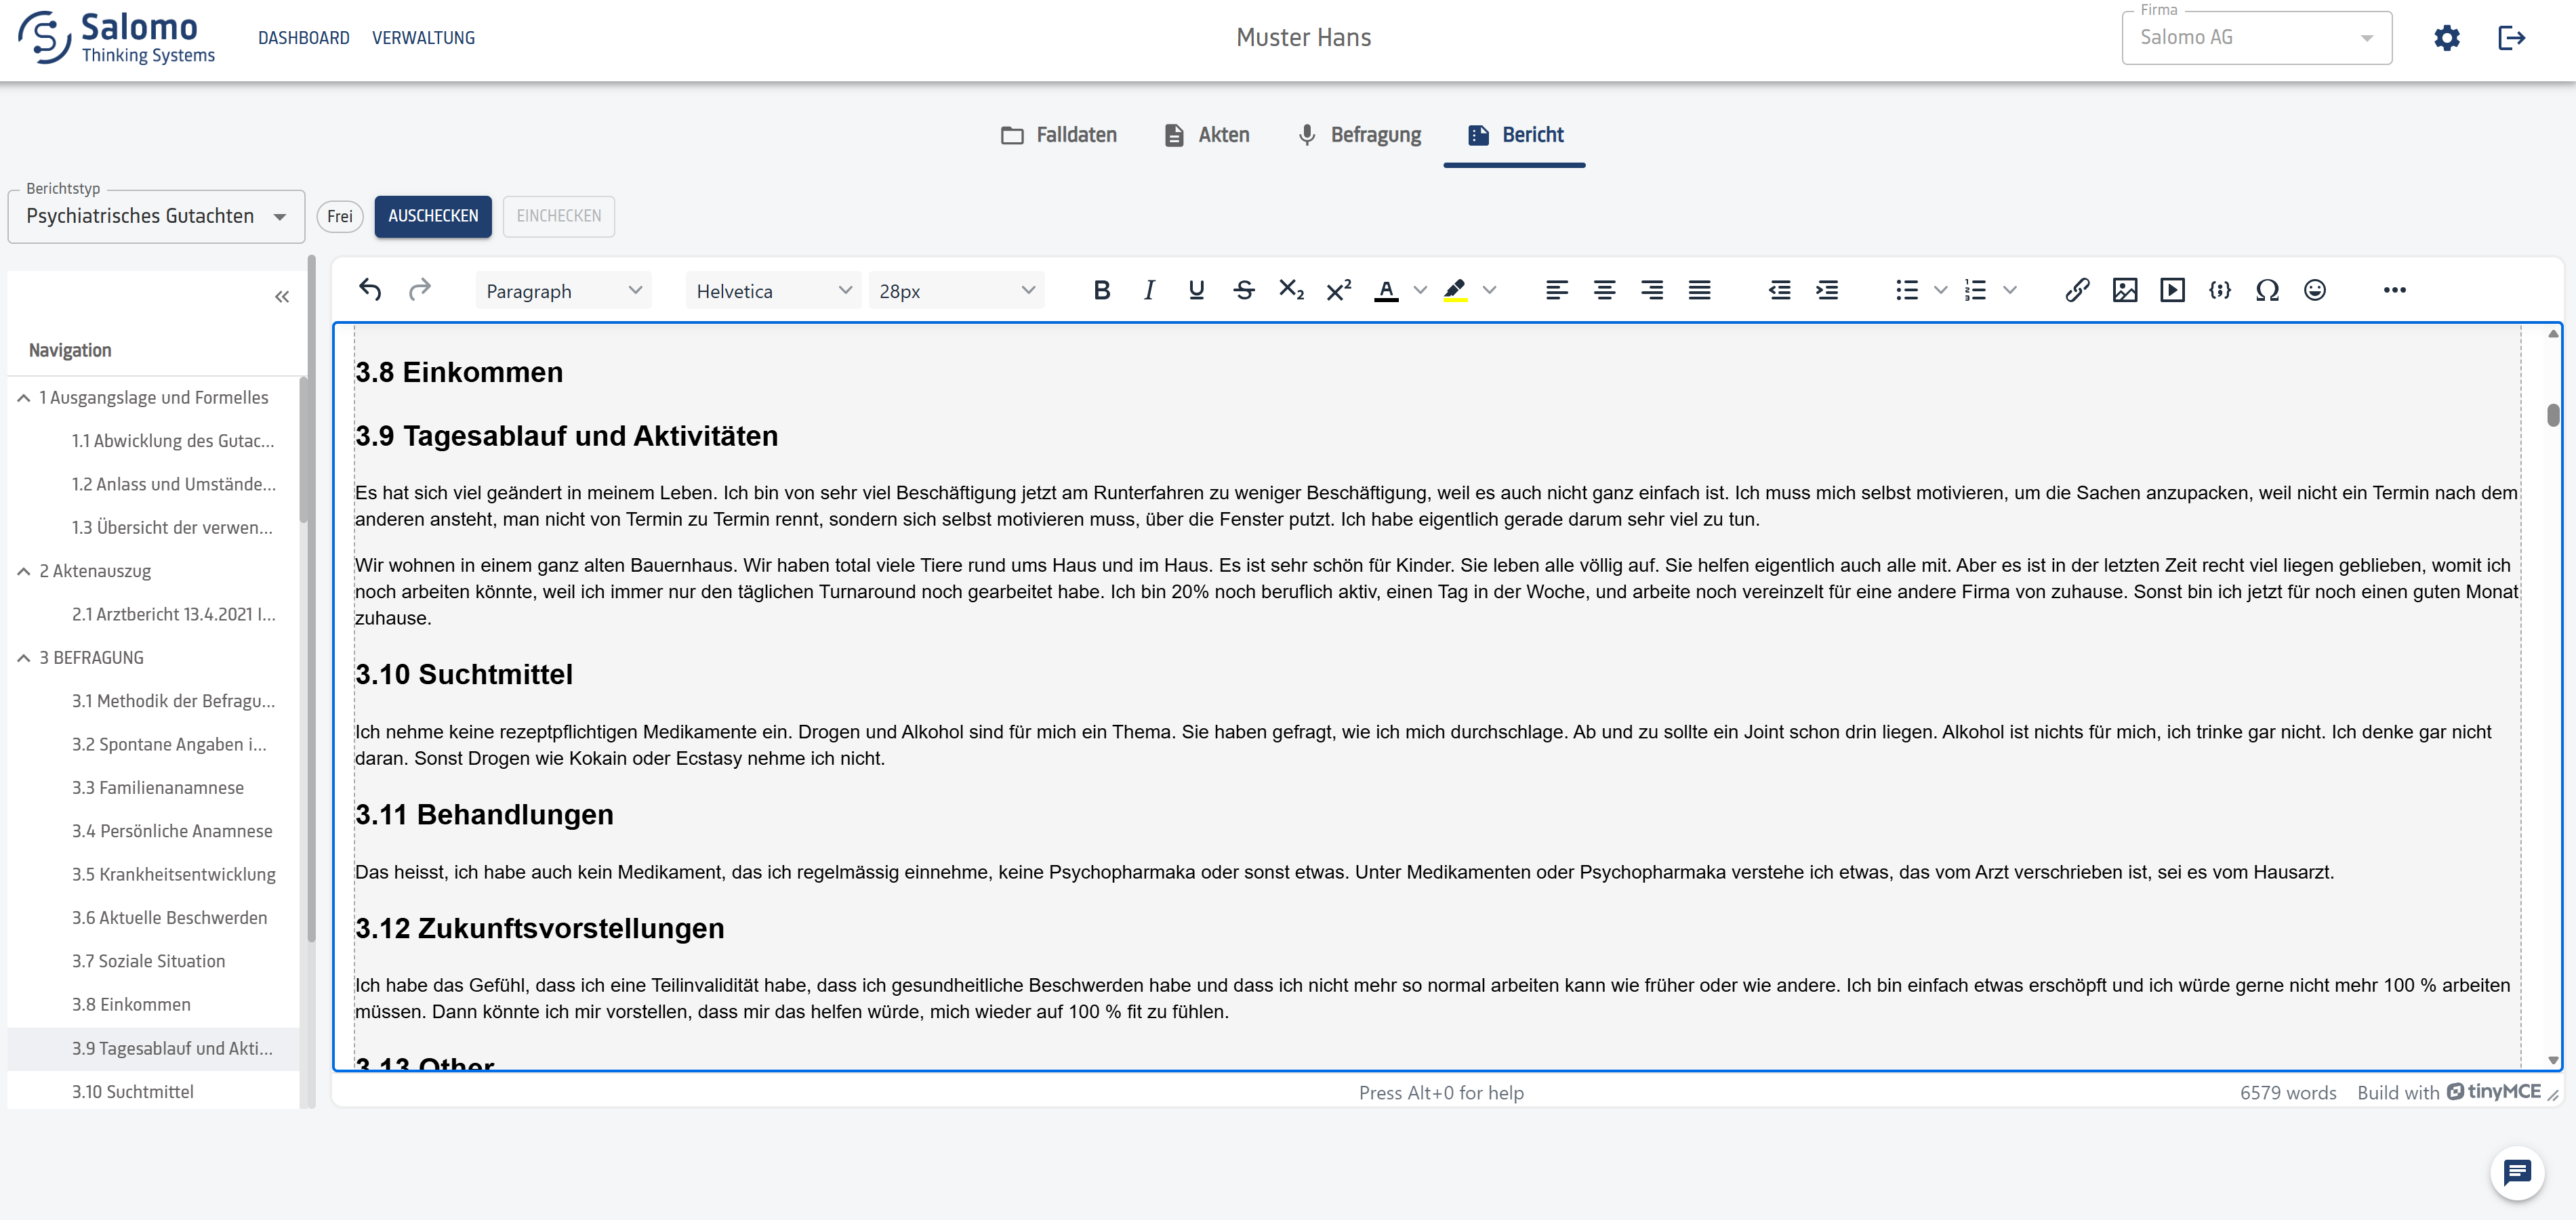
Task: Increase paragraph indent
Action: coord(1827,290)
